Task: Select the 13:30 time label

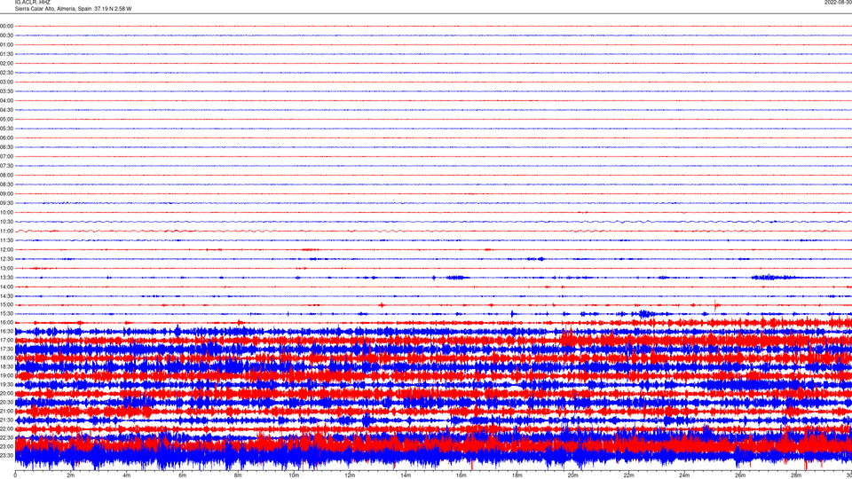Action: pos(6,278)
